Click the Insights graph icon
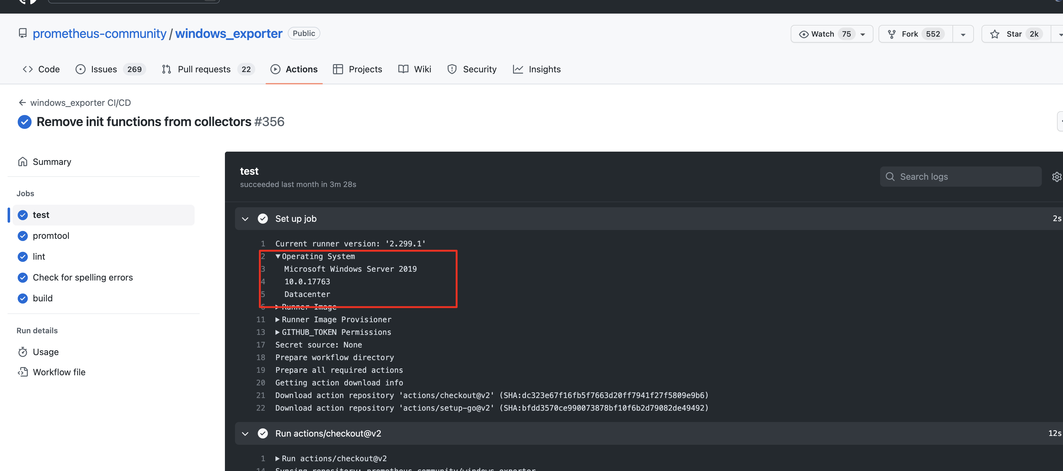 (x=518, y=69)
